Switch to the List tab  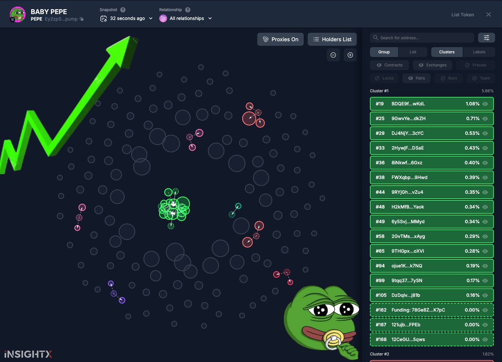pyautogui.click(x=413, y=52)
